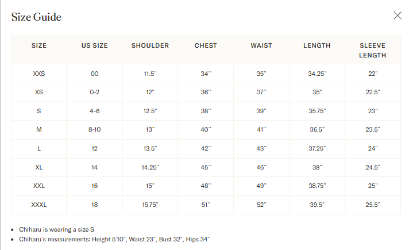Screen dimensions: 409x250
Task: Click the 14.25" shoulder measurement cell
Action: pos(150,167)
